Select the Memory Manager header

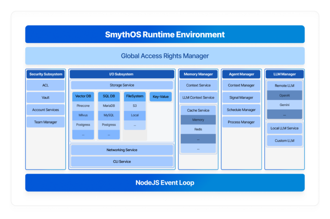pyautogui.click(x=198, y=74)
